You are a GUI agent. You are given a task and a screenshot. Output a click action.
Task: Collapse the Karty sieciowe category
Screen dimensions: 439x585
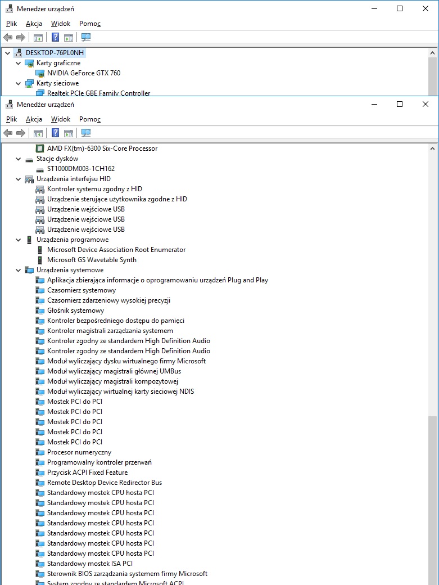point(18,83)
